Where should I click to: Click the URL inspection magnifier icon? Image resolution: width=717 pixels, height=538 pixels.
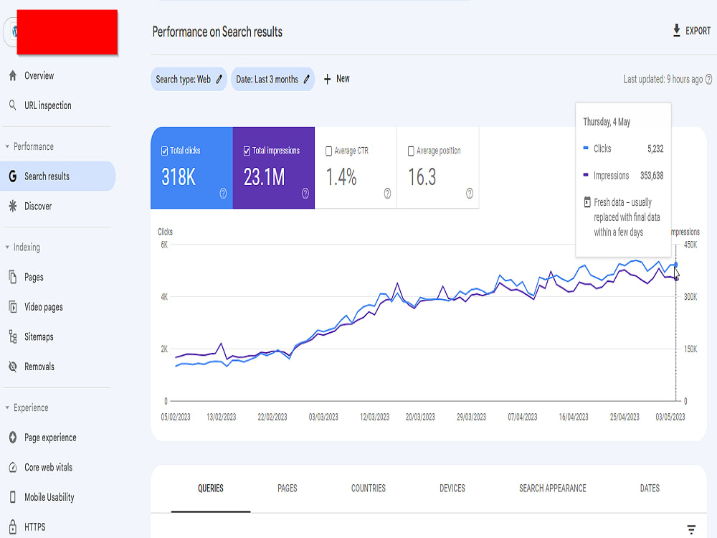point(13,105)
